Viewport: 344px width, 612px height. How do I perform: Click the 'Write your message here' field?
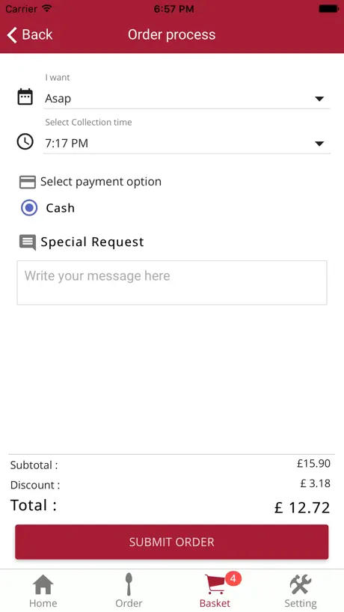171,283
